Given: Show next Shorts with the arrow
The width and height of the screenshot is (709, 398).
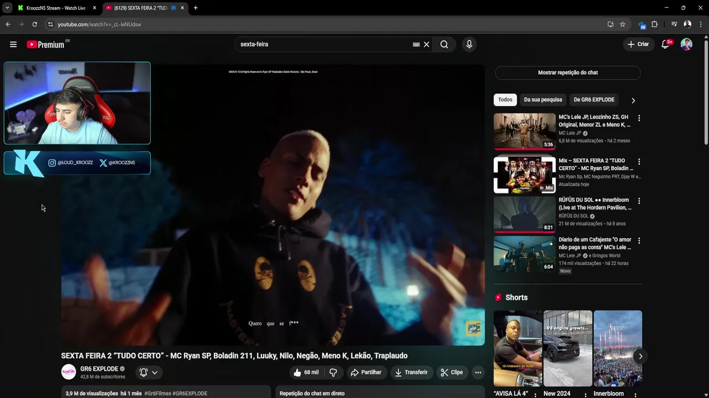Looking at the screenshot, I should click(x=640, y=356).
